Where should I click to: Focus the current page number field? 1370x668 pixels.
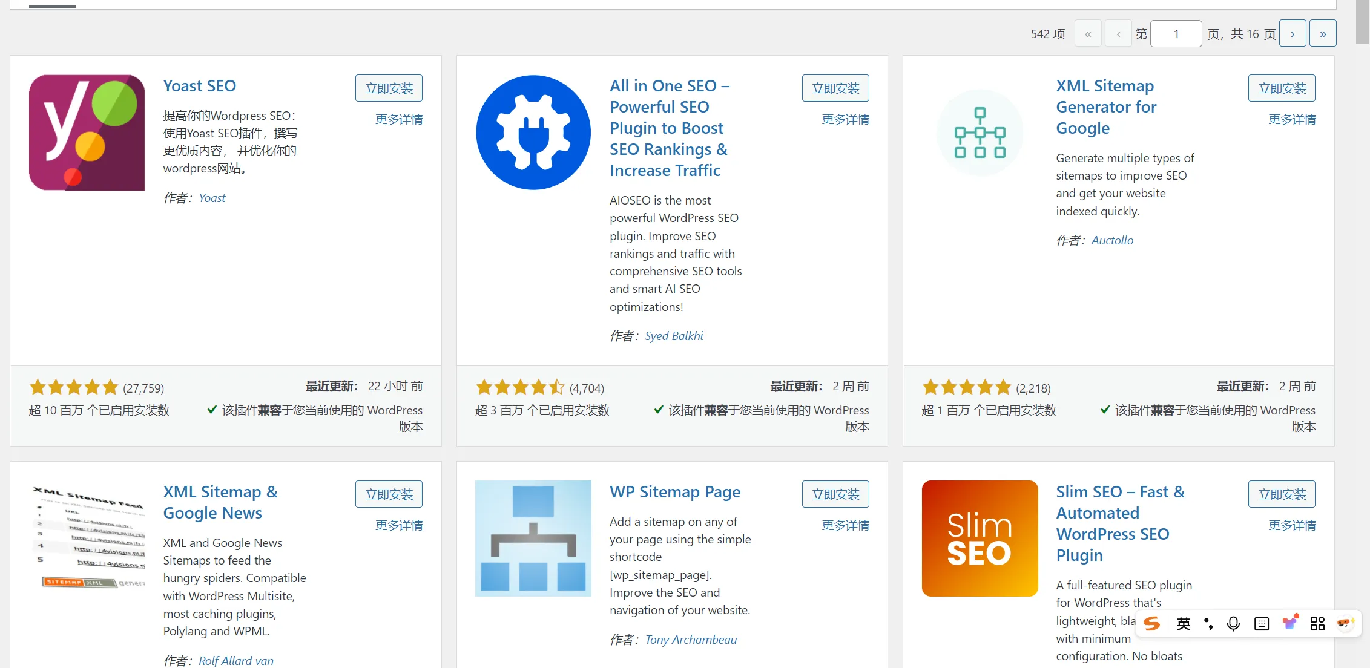1176,33
